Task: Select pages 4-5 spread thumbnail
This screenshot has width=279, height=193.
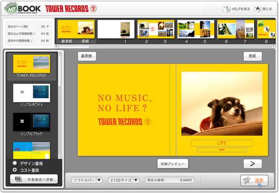Action: [196, 29]
